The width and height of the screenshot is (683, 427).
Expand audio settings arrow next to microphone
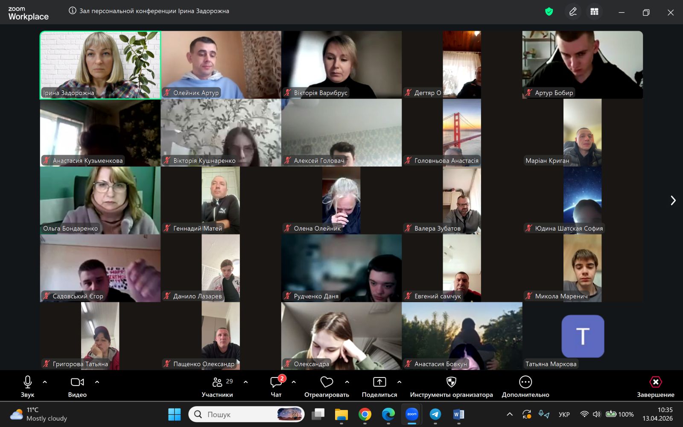pos(45,382)
